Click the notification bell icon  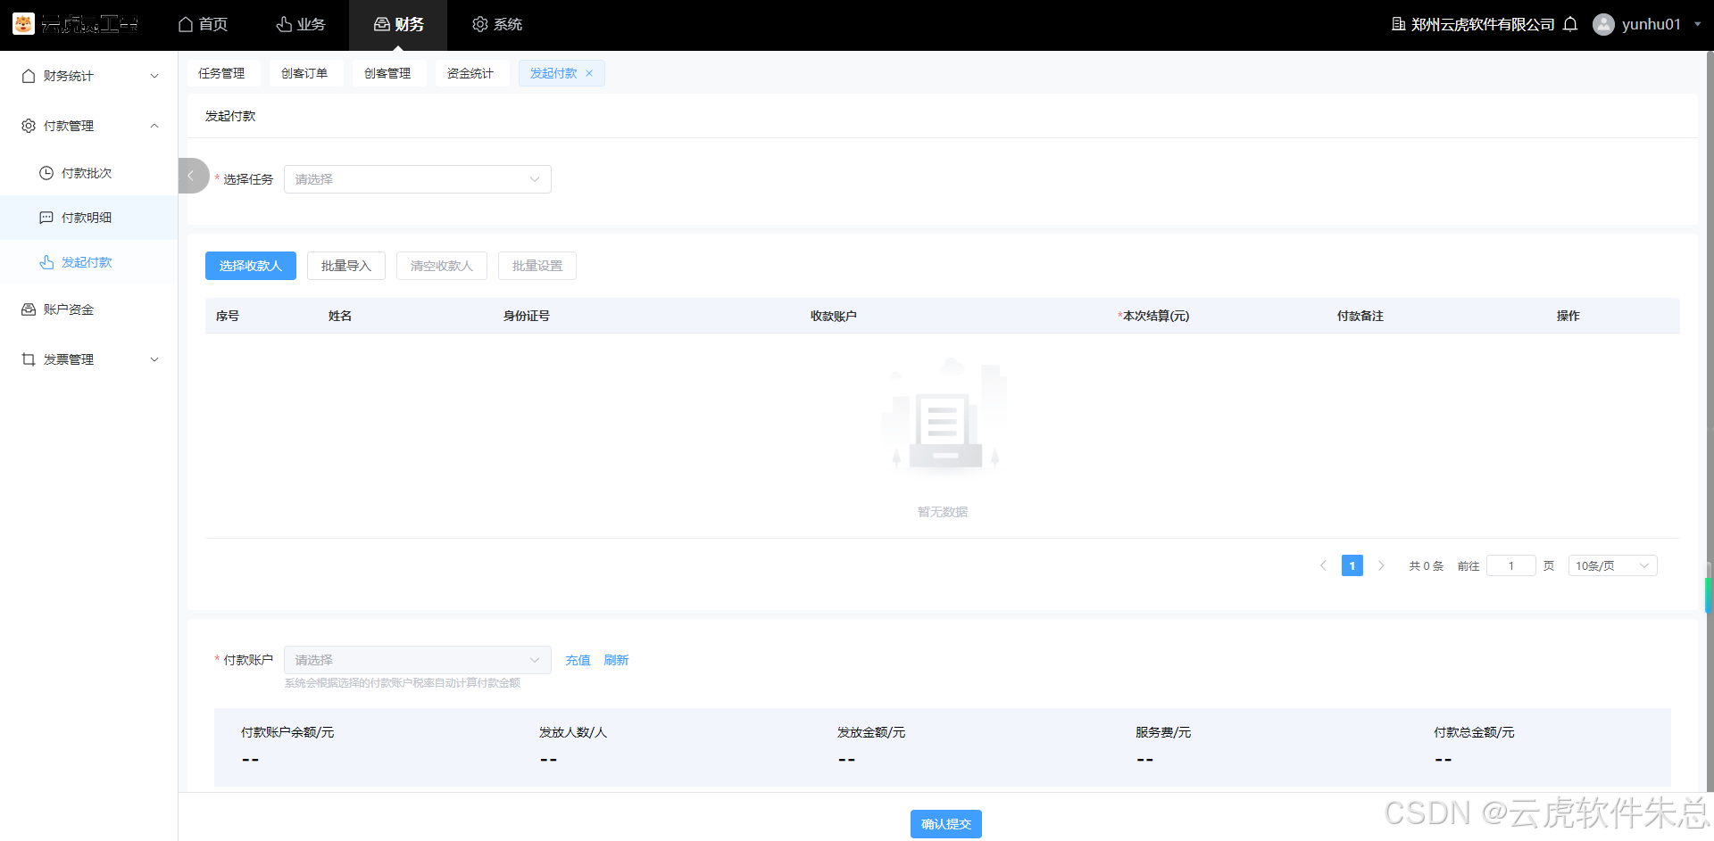tap(1570, 24)
